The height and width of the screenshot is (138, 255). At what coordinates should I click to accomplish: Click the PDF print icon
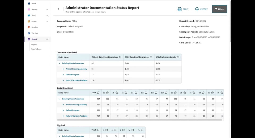coord(179,9)
